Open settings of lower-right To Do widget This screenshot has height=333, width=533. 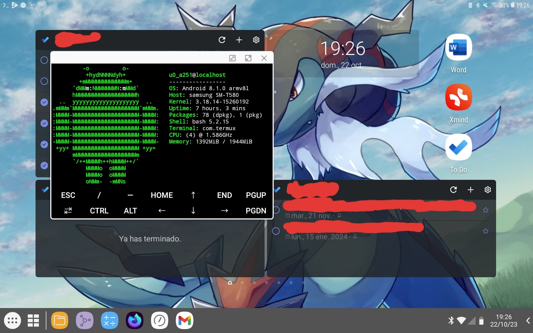click(x=487, y=190)
